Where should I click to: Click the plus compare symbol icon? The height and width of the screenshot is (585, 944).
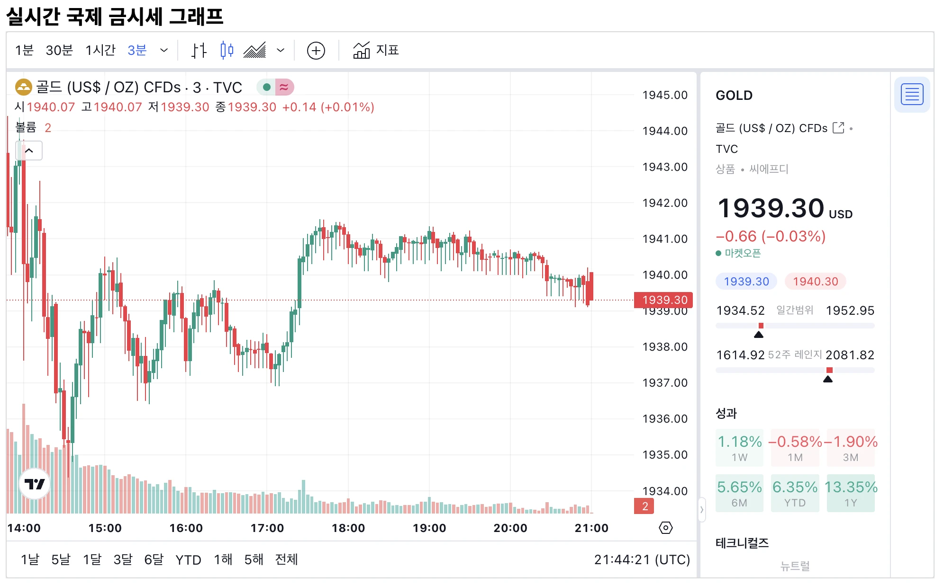(x=316, y=50)
